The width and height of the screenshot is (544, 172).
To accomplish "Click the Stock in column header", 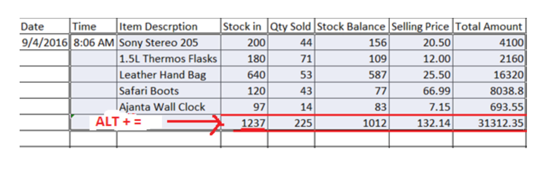I will click(244, 26).
